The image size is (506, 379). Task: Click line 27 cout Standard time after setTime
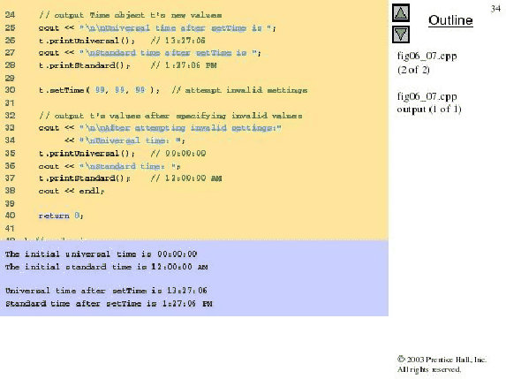pos(150,53)
